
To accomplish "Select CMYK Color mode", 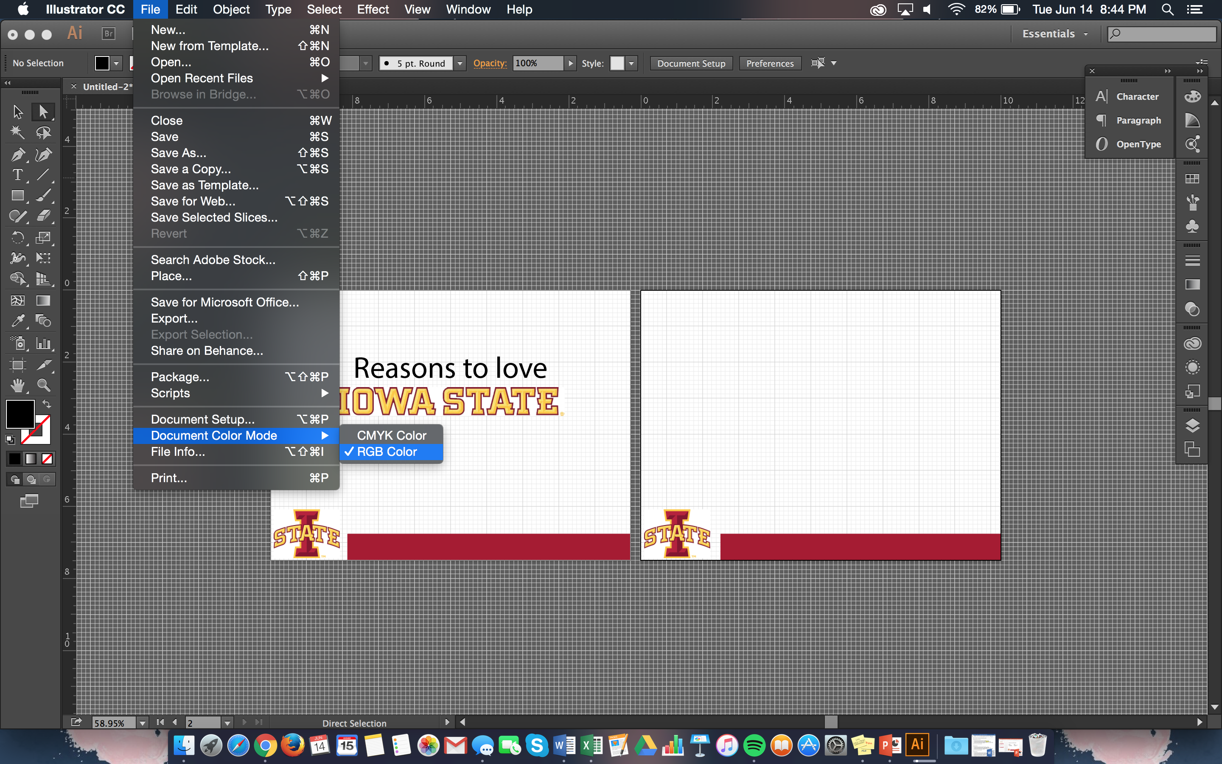I will 392,435.
